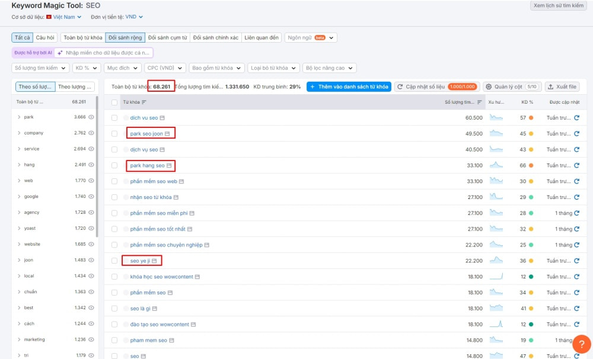Open the phần mềm seo web keyword link

(x=153, y=181)
